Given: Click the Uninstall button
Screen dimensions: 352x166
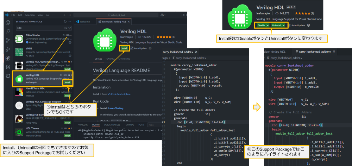Looking at the screenshot, I should tap(276, 25).
